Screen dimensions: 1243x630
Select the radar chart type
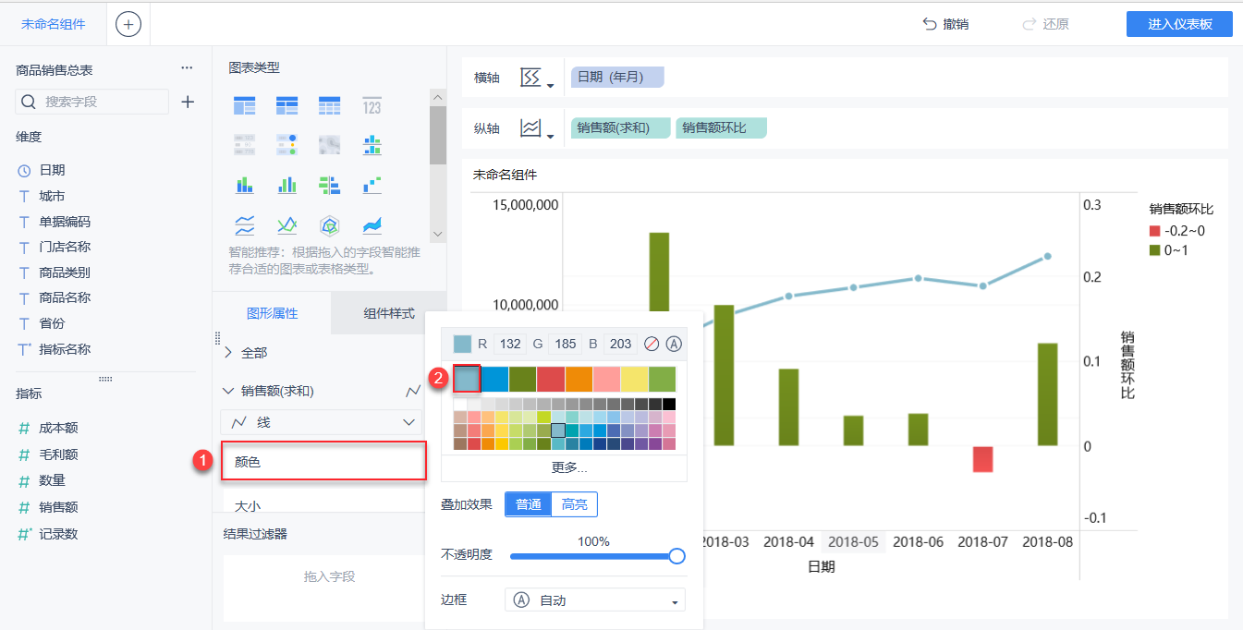330,224
